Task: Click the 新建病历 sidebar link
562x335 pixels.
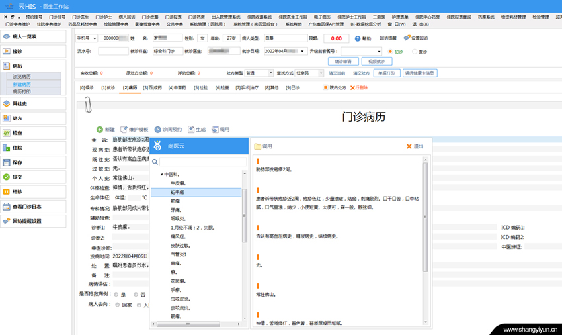Action: click(x=22, y=84)
